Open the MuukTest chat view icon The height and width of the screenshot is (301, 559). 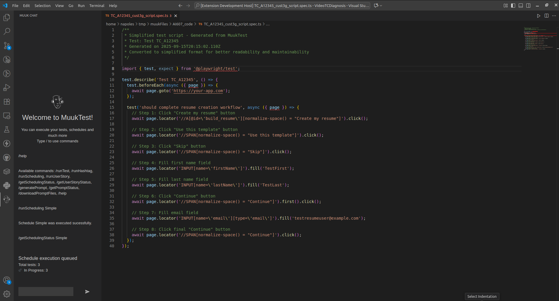(x=7, y=199)
